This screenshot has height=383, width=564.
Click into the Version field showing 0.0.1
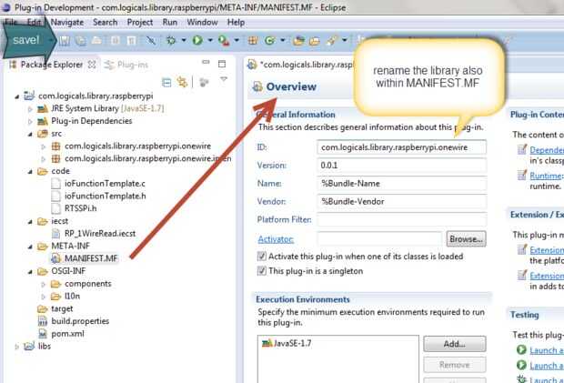[401, 166]
